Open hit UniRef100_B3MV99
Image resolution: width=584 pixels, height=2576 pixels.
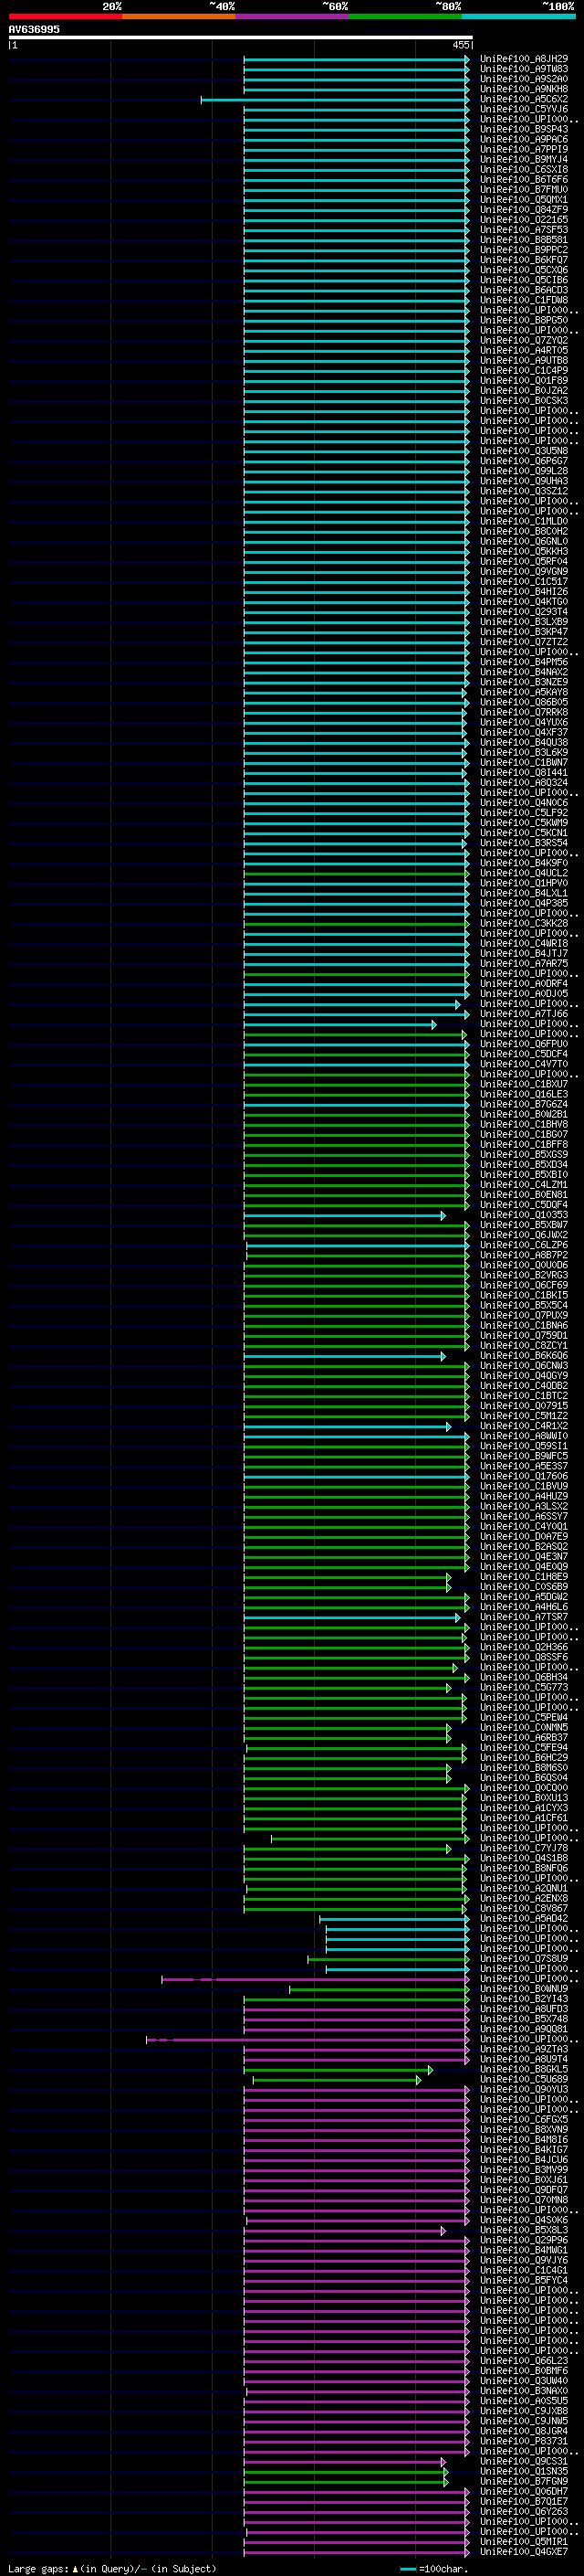[523, 2169]
